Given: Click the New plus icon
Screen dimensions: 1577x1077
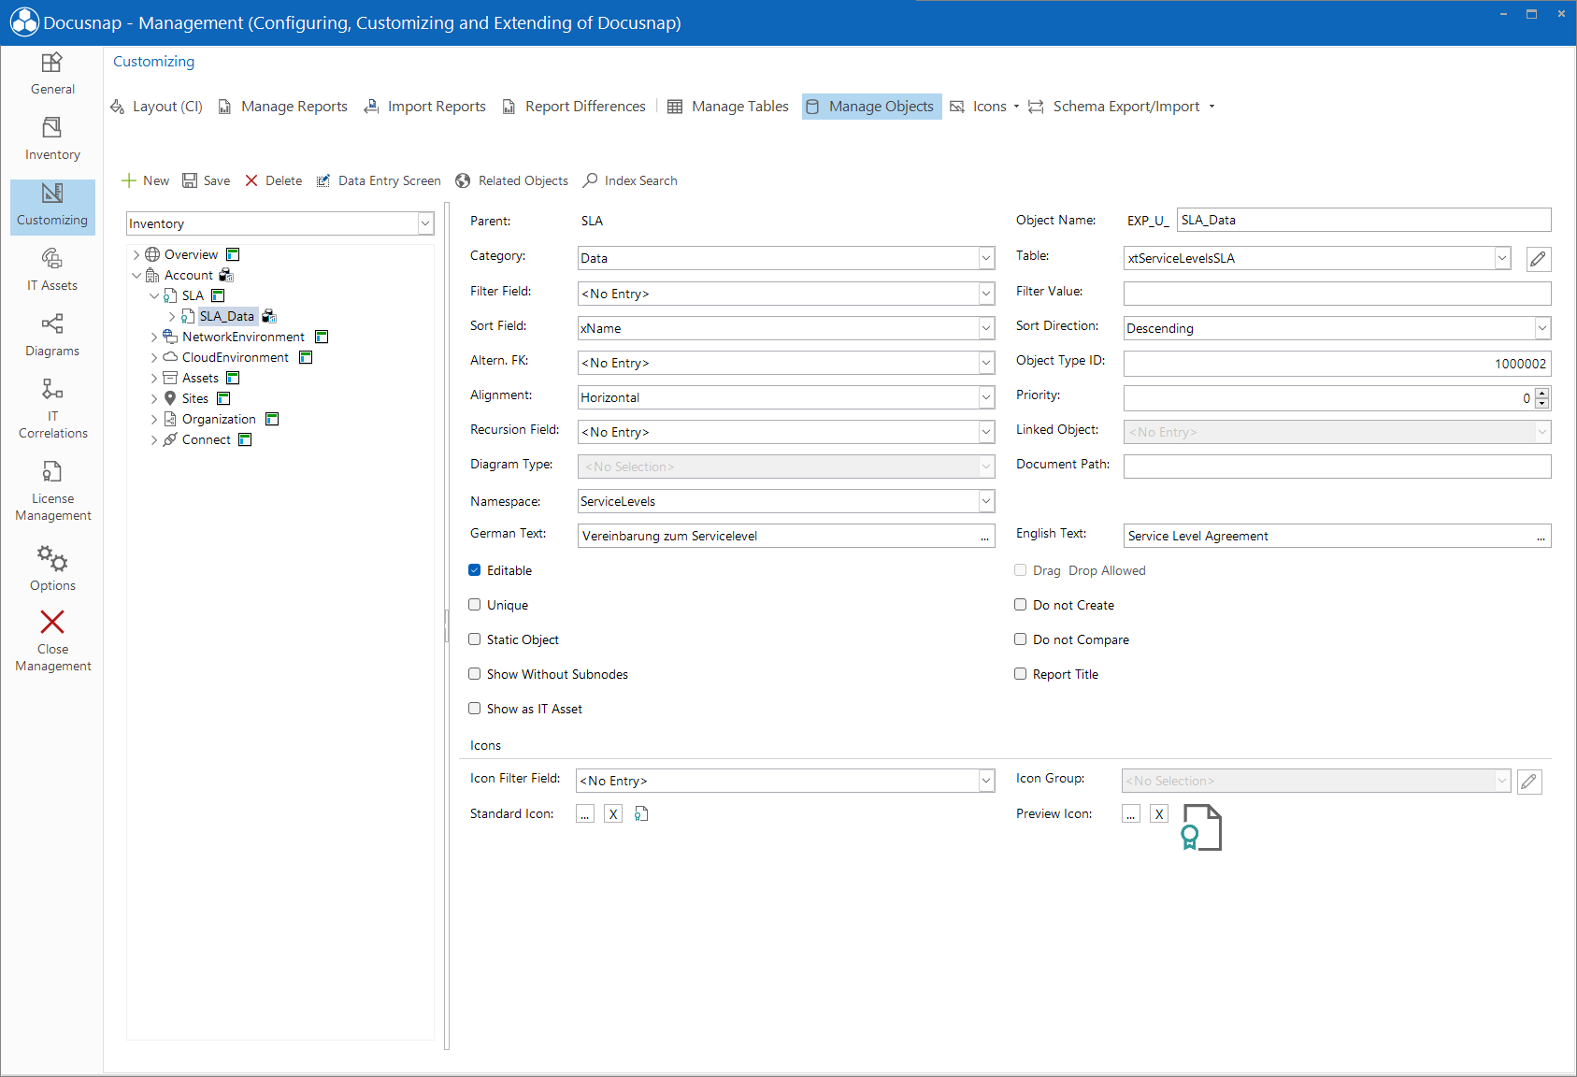Looking at the screenshot, I should (x=129, y=180).
